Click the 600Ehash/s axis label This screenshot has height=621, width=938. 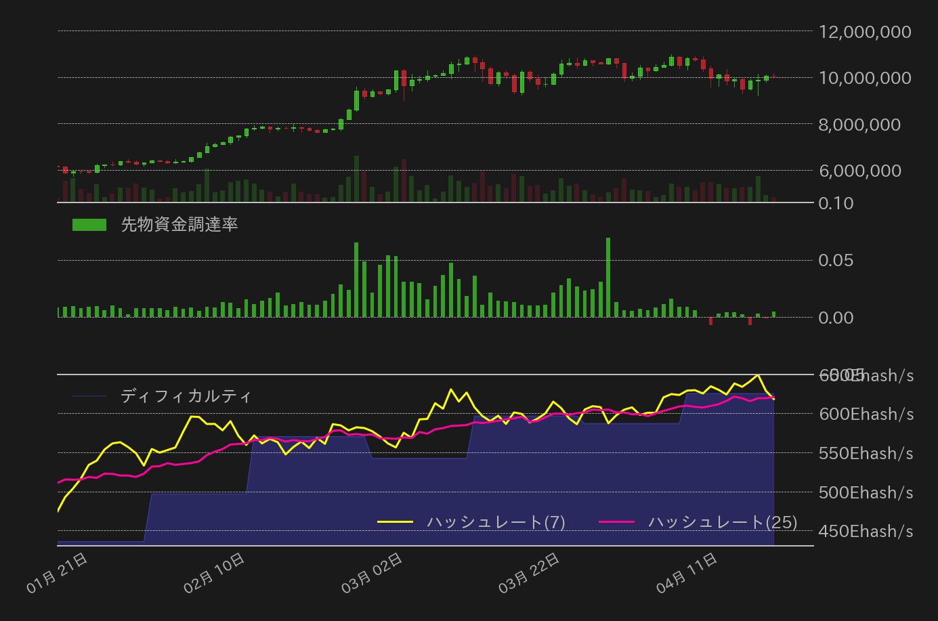point(866,414)
